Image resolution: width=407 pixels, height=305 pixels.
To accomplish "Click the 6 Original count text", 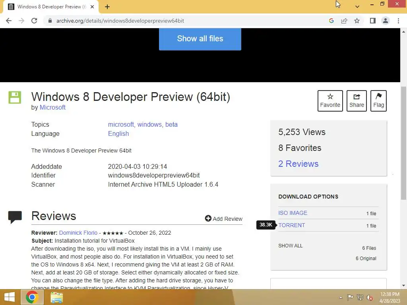I will click(x=366, y=259).
